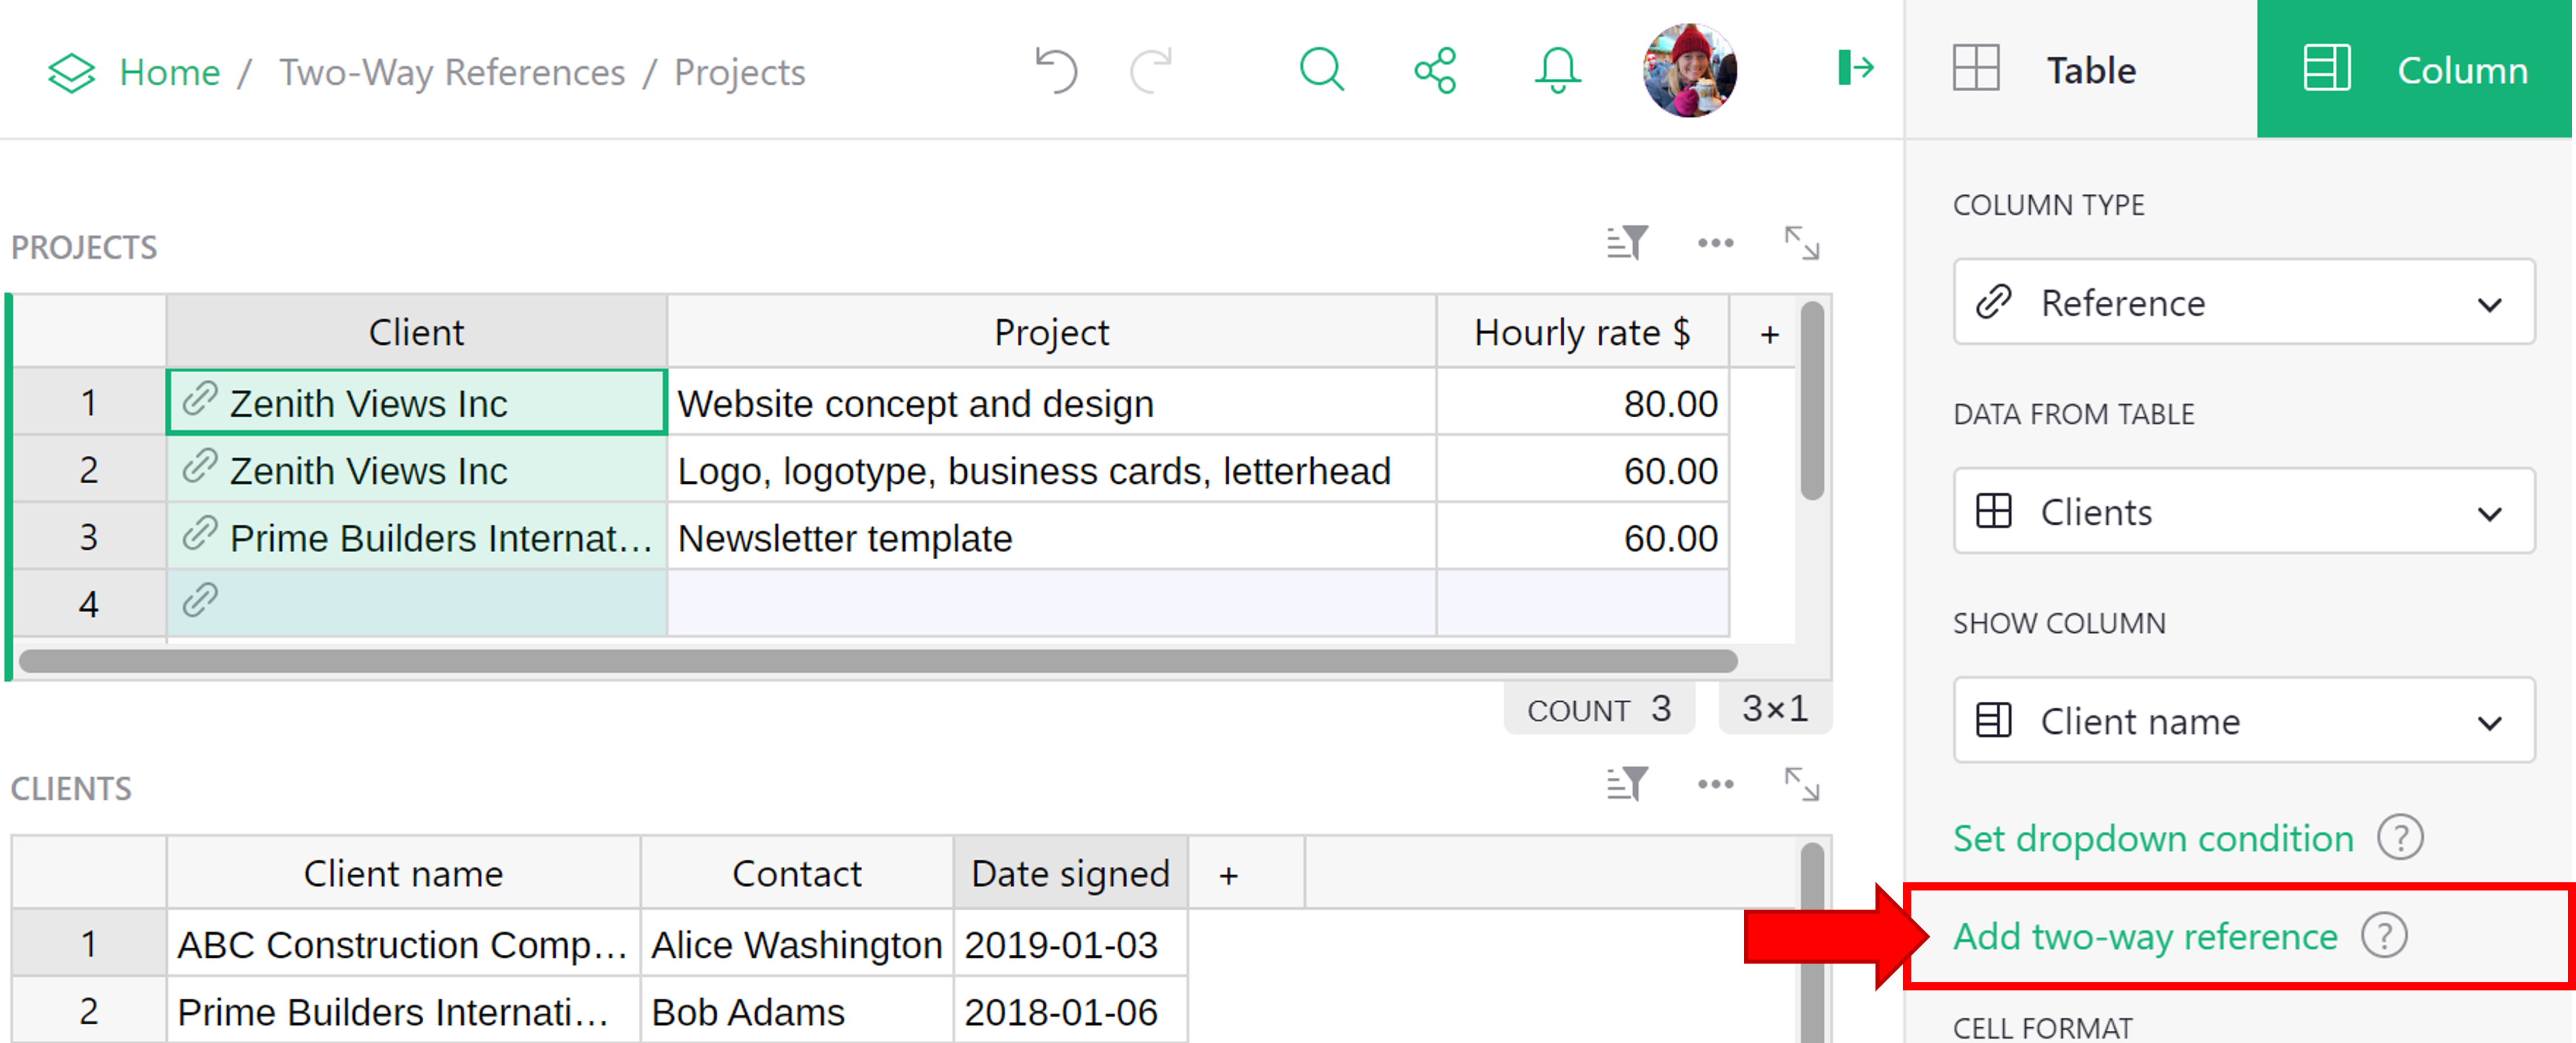Click the share icon
This screenshot has width=2576, height=1043.
pyautogui.click(x=1436, y=71)
